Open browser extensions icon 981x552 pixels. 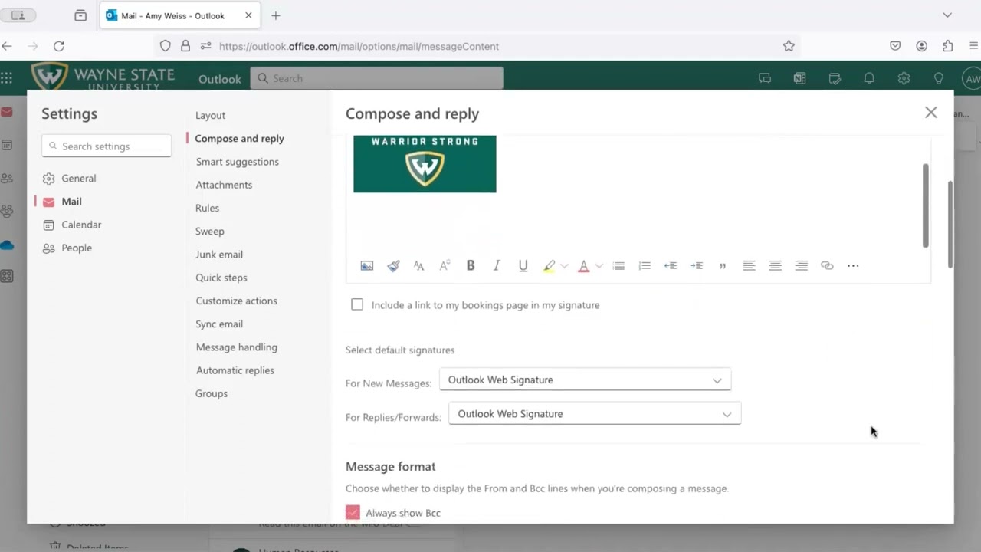coord(948,46)
